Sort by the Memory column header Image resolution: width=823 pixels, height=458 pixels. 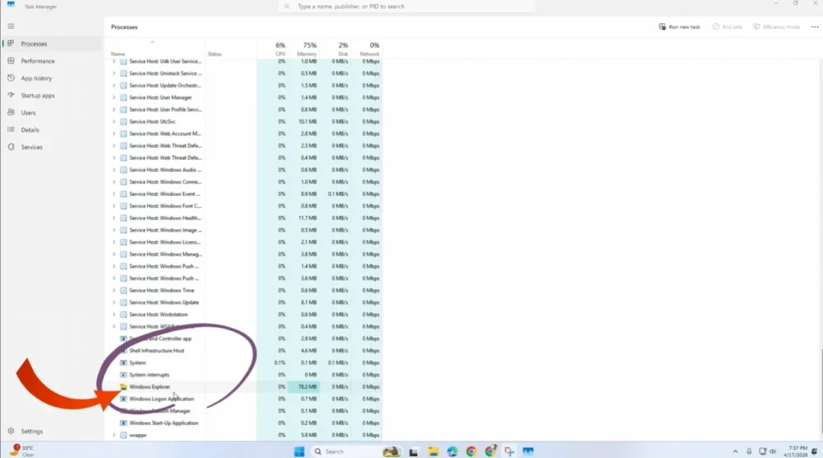303,49
